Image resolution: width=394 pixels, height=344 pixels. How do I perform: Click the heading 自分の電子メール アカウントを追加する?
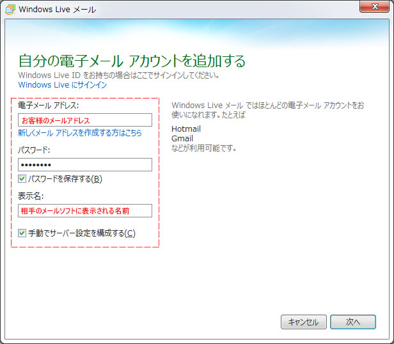pyautogui.click(x=132, y=61)
